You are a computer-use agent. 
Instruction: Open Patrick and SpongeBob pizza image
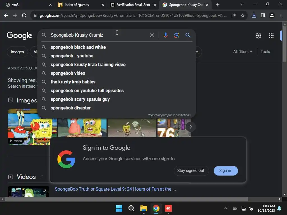point(82,128)
